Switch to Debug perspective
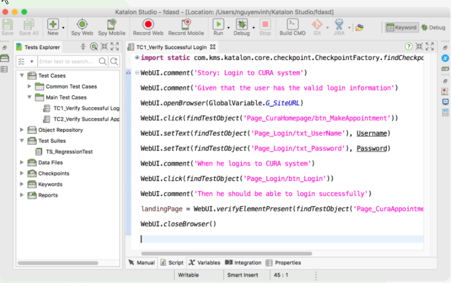 coord(433,27)
